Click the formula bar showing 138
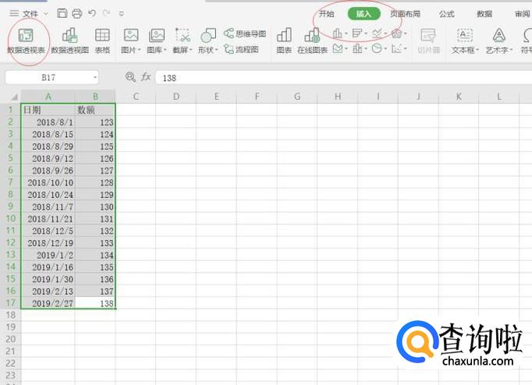Viewport: 532px width, 385px height. (312, 77)
